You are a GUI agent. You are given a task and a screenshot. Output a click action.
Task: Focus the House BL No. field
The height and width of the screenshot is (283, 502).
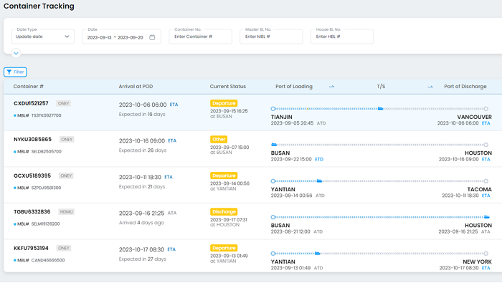click(342, 37)
